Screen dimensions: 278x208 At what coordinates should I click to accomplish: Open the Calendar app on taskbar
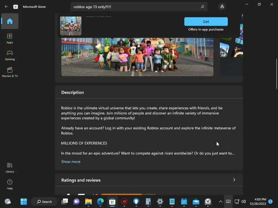pyautogui.click(x=184, y=201)
